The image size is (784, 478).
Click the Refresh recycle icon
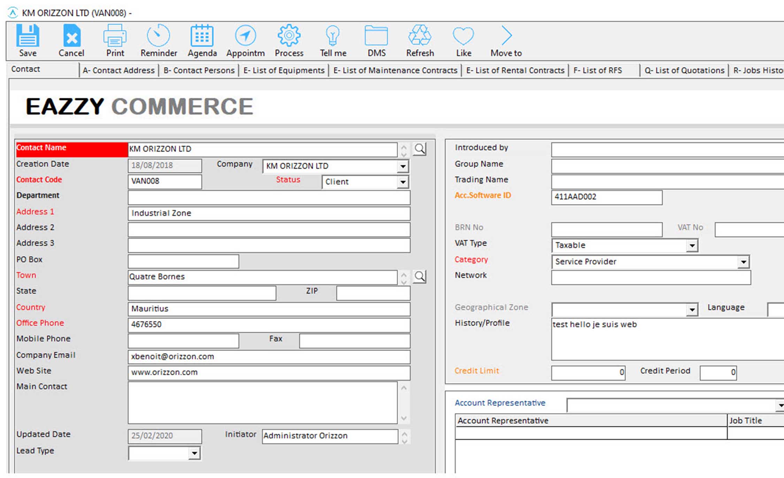[x=420, y=35]
